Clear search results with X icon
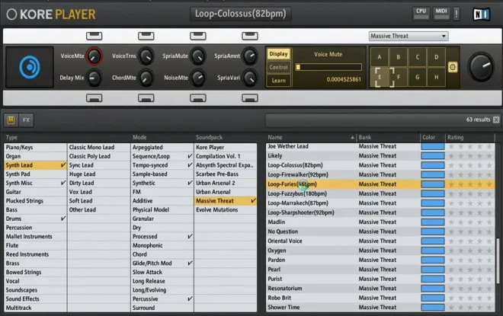The width and height of the screenshot is (503, 316). coord(496,120)
